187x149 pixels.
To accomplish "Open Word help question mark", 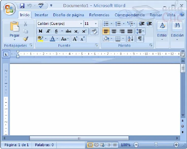I will click(x=182, y=14).
